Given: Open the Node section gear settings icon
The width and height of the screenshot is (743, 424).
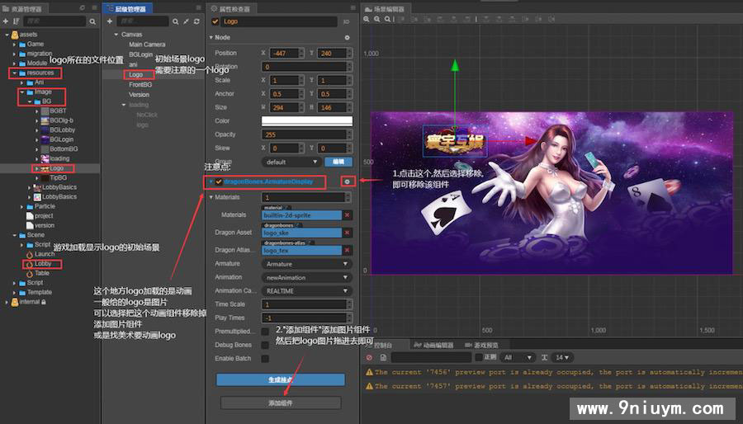Looking at the screenshot, I should tap(347, 37).
